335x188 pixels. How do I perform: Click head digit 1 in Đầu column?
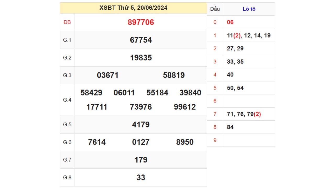215,36
